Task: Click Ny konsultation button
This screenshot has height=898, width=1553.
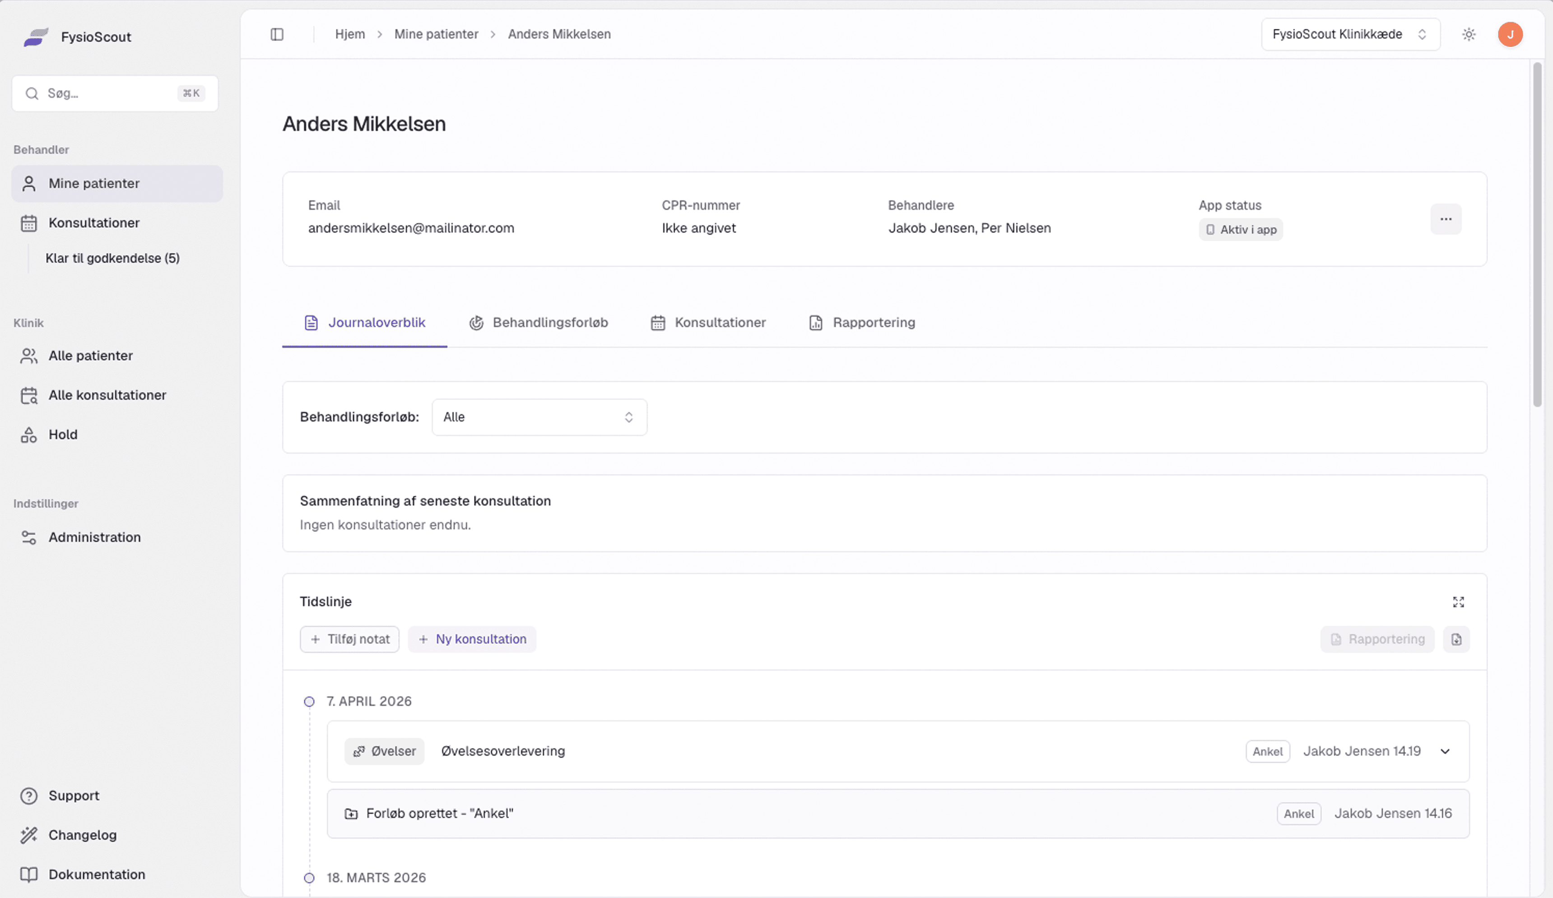Action: [472, 639]
